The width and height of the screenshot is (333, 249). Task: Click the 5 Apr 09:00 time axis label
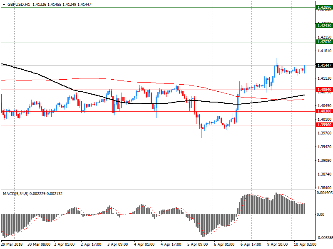click(197, 244)
